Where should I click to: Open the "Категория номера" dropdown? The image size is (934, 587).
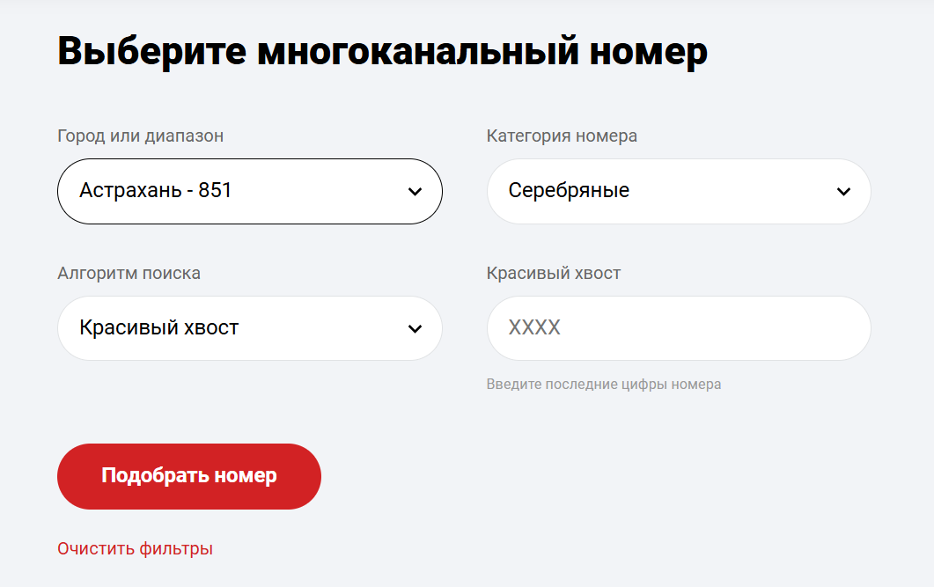click(678, 191)
